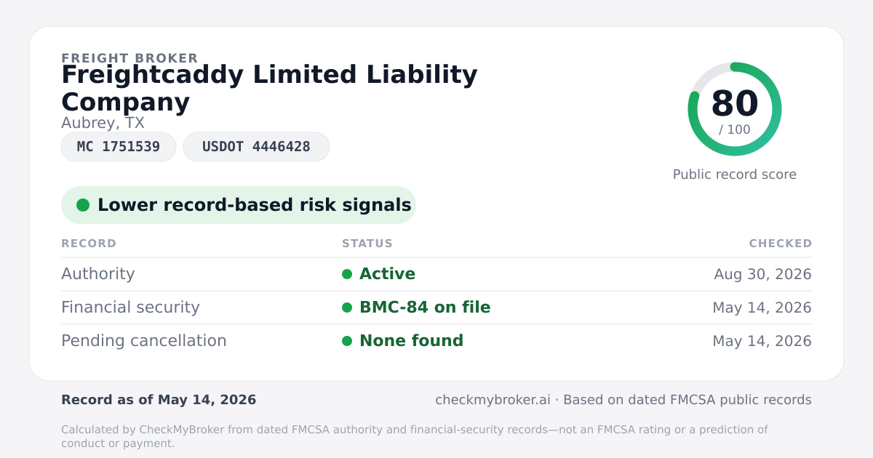This screenshot has height=458, width=873.
Task: Click the green dot in risk signals badge
Action: 83,205
